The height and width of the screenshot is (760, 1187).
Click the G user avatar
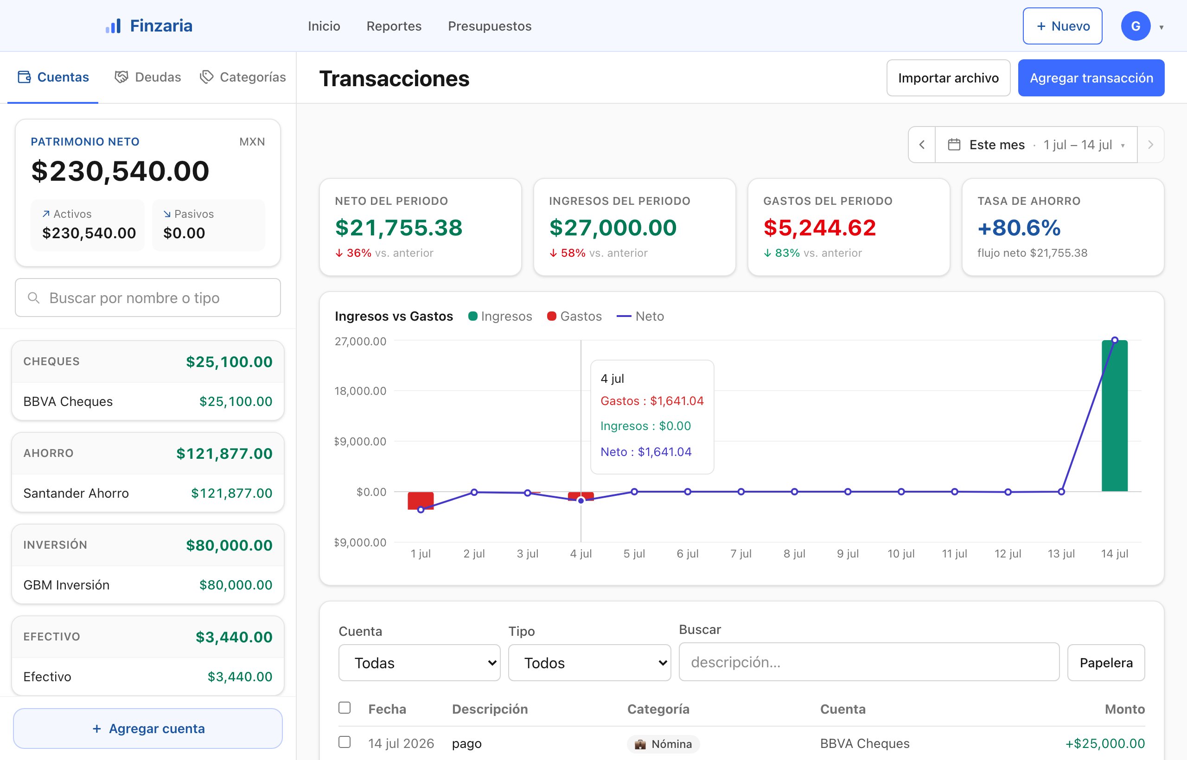pos(1136,26)
